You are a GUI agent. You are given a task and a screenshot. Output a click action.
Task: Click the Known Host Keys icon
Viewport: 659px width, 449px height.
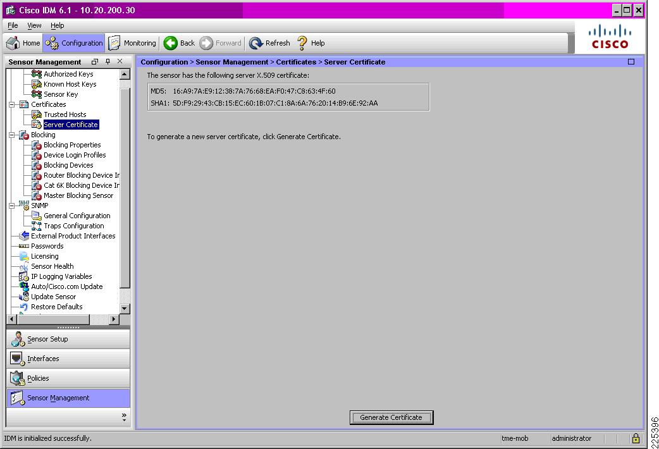click(x=37, y=84)
